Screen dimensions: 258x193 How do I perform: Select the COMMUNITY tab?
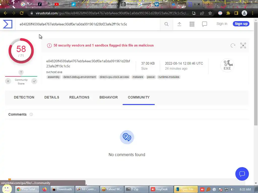tap(139, 97)
